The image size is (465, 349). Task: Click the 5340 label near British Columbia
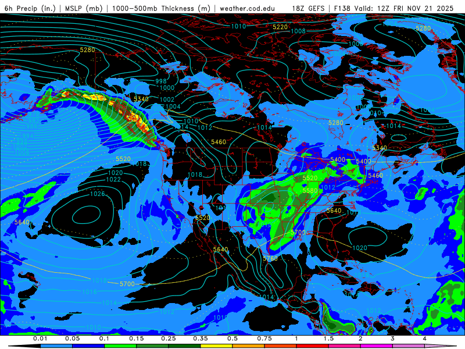tap(141, 99)
